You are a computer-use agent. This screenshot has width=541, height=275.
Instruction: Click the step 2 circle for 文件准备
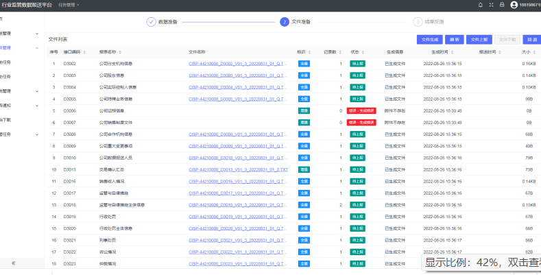pyautogui.click(x=285, y=22)
